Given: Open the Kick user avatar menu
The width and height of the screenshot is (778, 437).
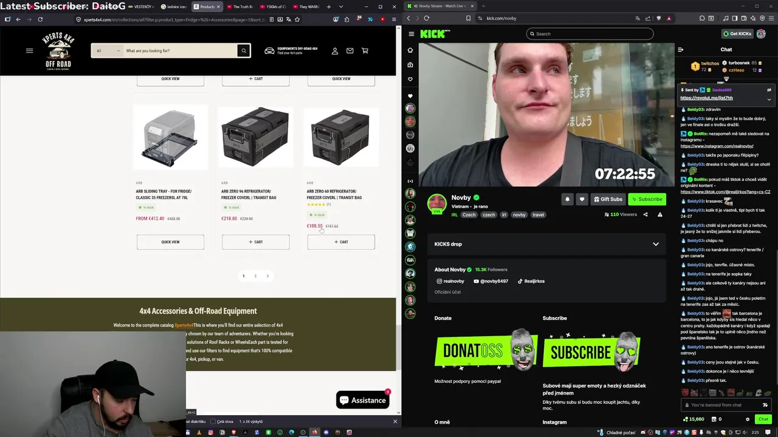Looking at the screenshot, I should click(x=761, y=34).
